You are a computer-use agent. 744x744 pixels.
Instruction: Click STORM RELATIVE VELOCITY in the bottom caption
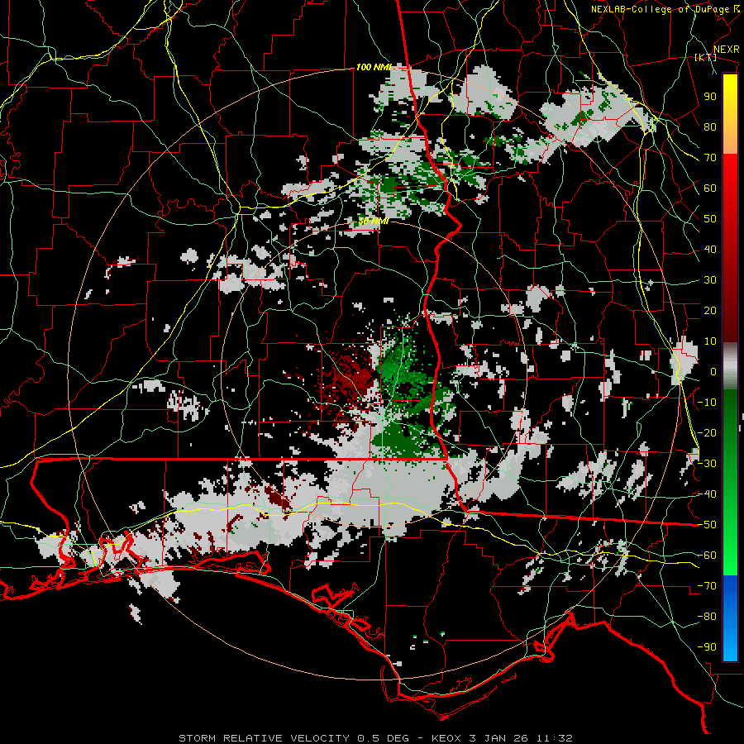point(264,738)
